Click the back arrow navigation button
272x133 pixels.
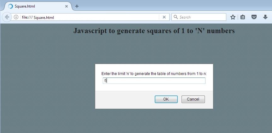(7, 17)
